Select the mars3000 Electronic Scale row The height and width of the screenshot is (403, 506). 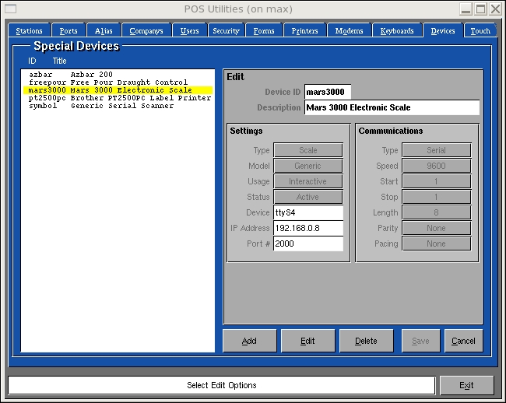point(118,90)
